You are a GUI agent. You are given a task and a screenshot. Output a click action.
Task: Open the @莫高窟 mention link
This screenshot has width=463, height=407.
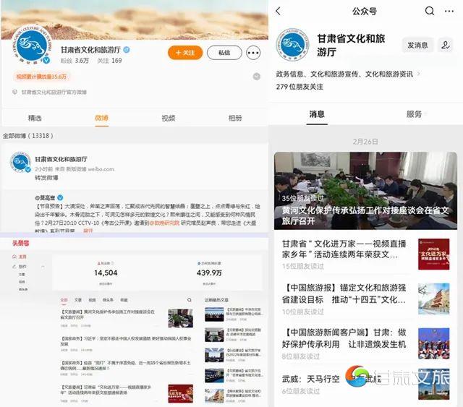[45, 198]
